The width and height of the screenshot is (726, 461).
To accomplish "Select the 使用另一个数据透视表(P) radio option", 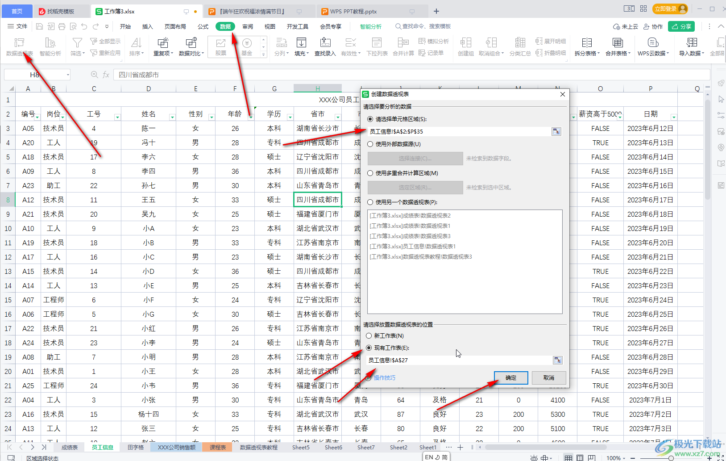I will [370, 202].
